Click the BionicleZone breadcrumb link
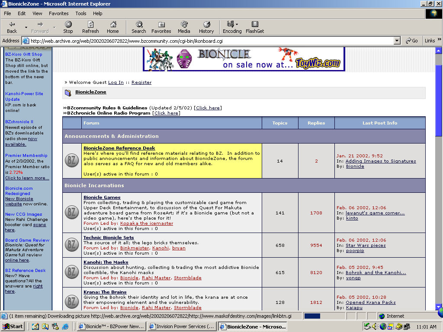The width and height of the screenshot is (443, 332). click(x=91, y=92)
